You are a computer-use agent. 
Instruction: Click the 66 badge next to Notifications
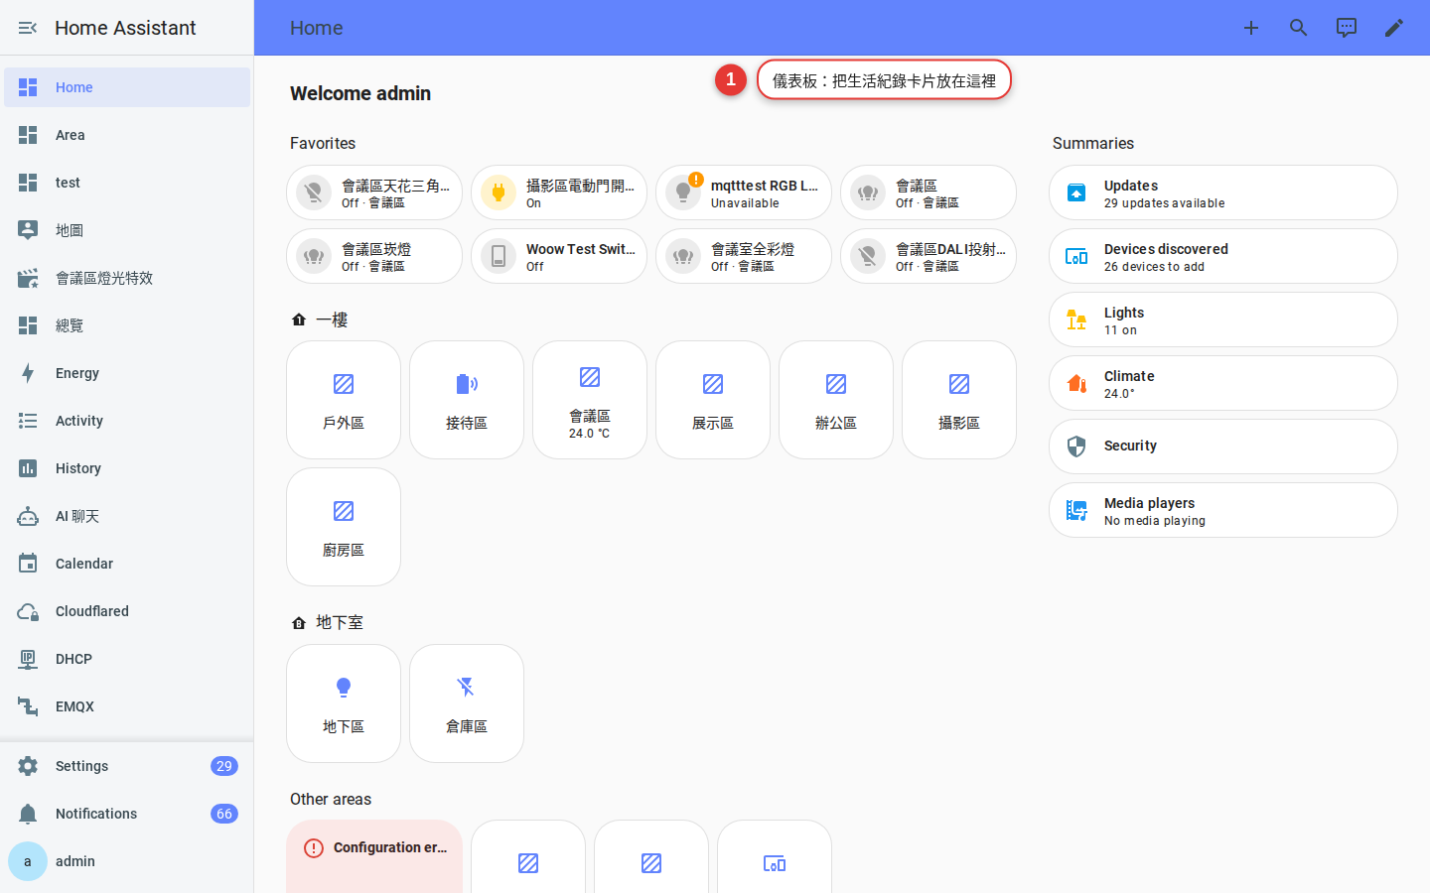coord(224,814)
